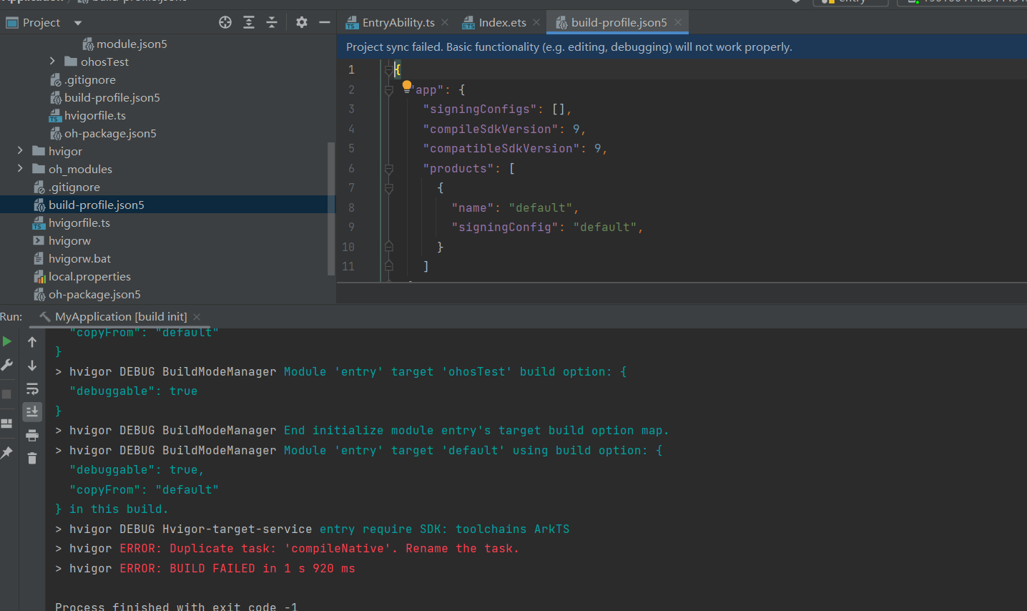Collapse the product object fold on line 7
This screenshot has height=611, width=1027.
[389, 188]
